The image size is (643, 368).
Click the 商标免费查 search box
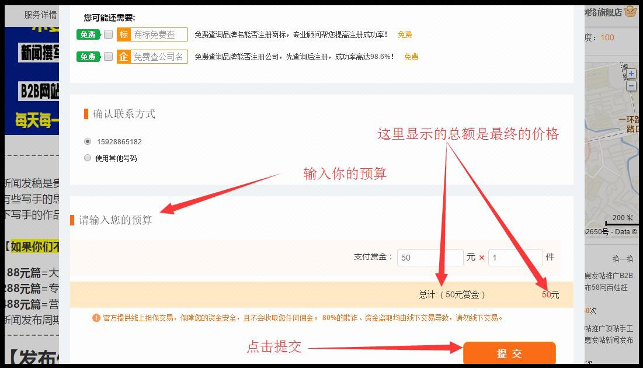[159, 34]
